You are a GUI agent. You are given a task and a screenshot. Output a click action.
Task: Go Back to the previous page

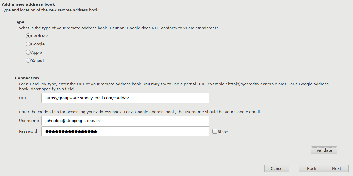point(312,168)
